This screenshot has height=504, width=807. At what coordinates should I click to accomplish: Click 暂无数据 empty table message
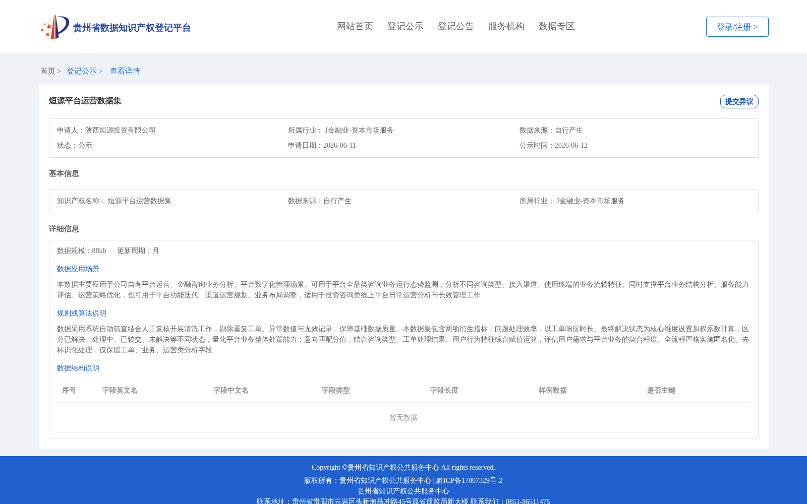coord(403,417)
